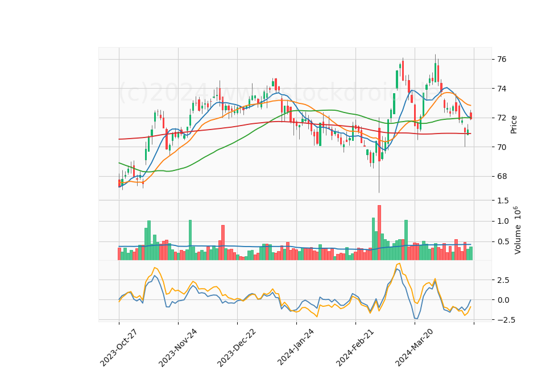The width and height of the screenshot is (546, 392).
Task: Click the 2024-Feb-21 x-axis date
Action: tap(355, 348)
